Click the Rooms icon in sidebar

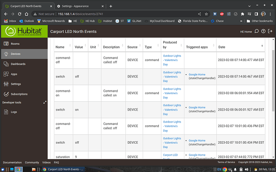click(x=6, y=43)
